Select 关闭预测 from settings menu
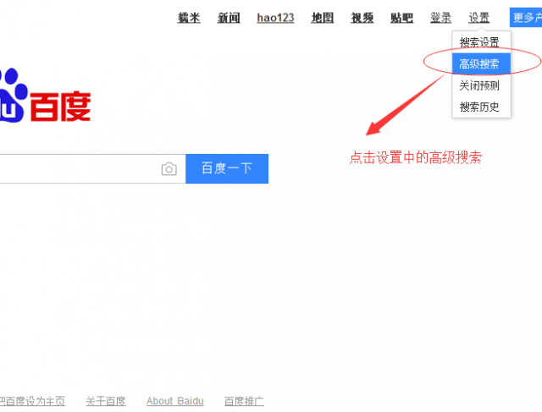Viewport: 542px width, 412px height. [x=481, y=85]
